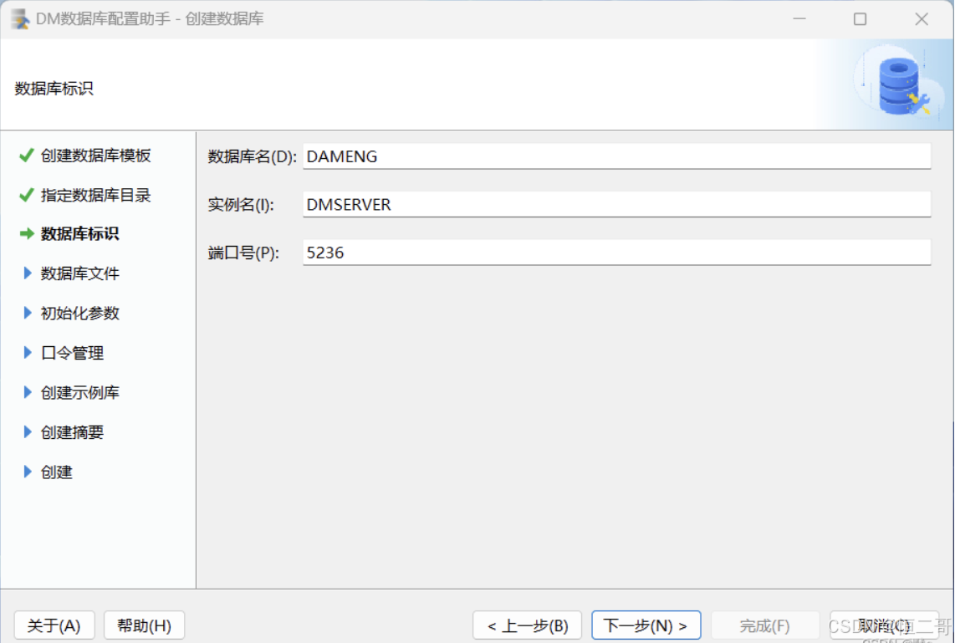
Task: Click the green checkmark beside 指定数据库目录
Action: [26, 195]
